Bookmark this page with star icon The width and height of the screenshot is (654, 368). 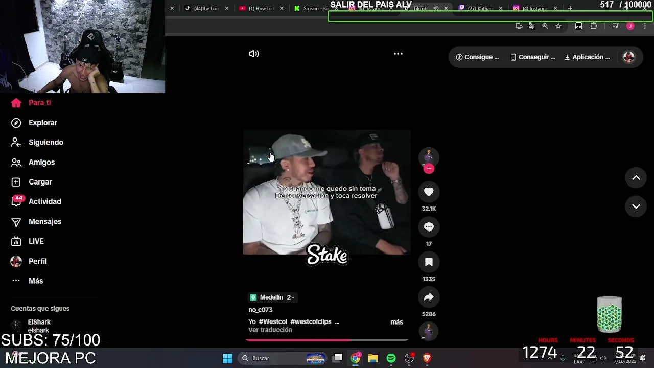point(558,26)
